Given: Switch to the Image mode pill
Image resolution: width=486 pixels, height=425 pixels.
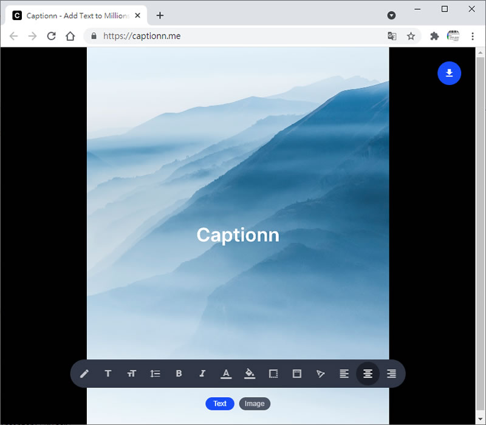Looking at the screenshot, I should coord(255,404).
